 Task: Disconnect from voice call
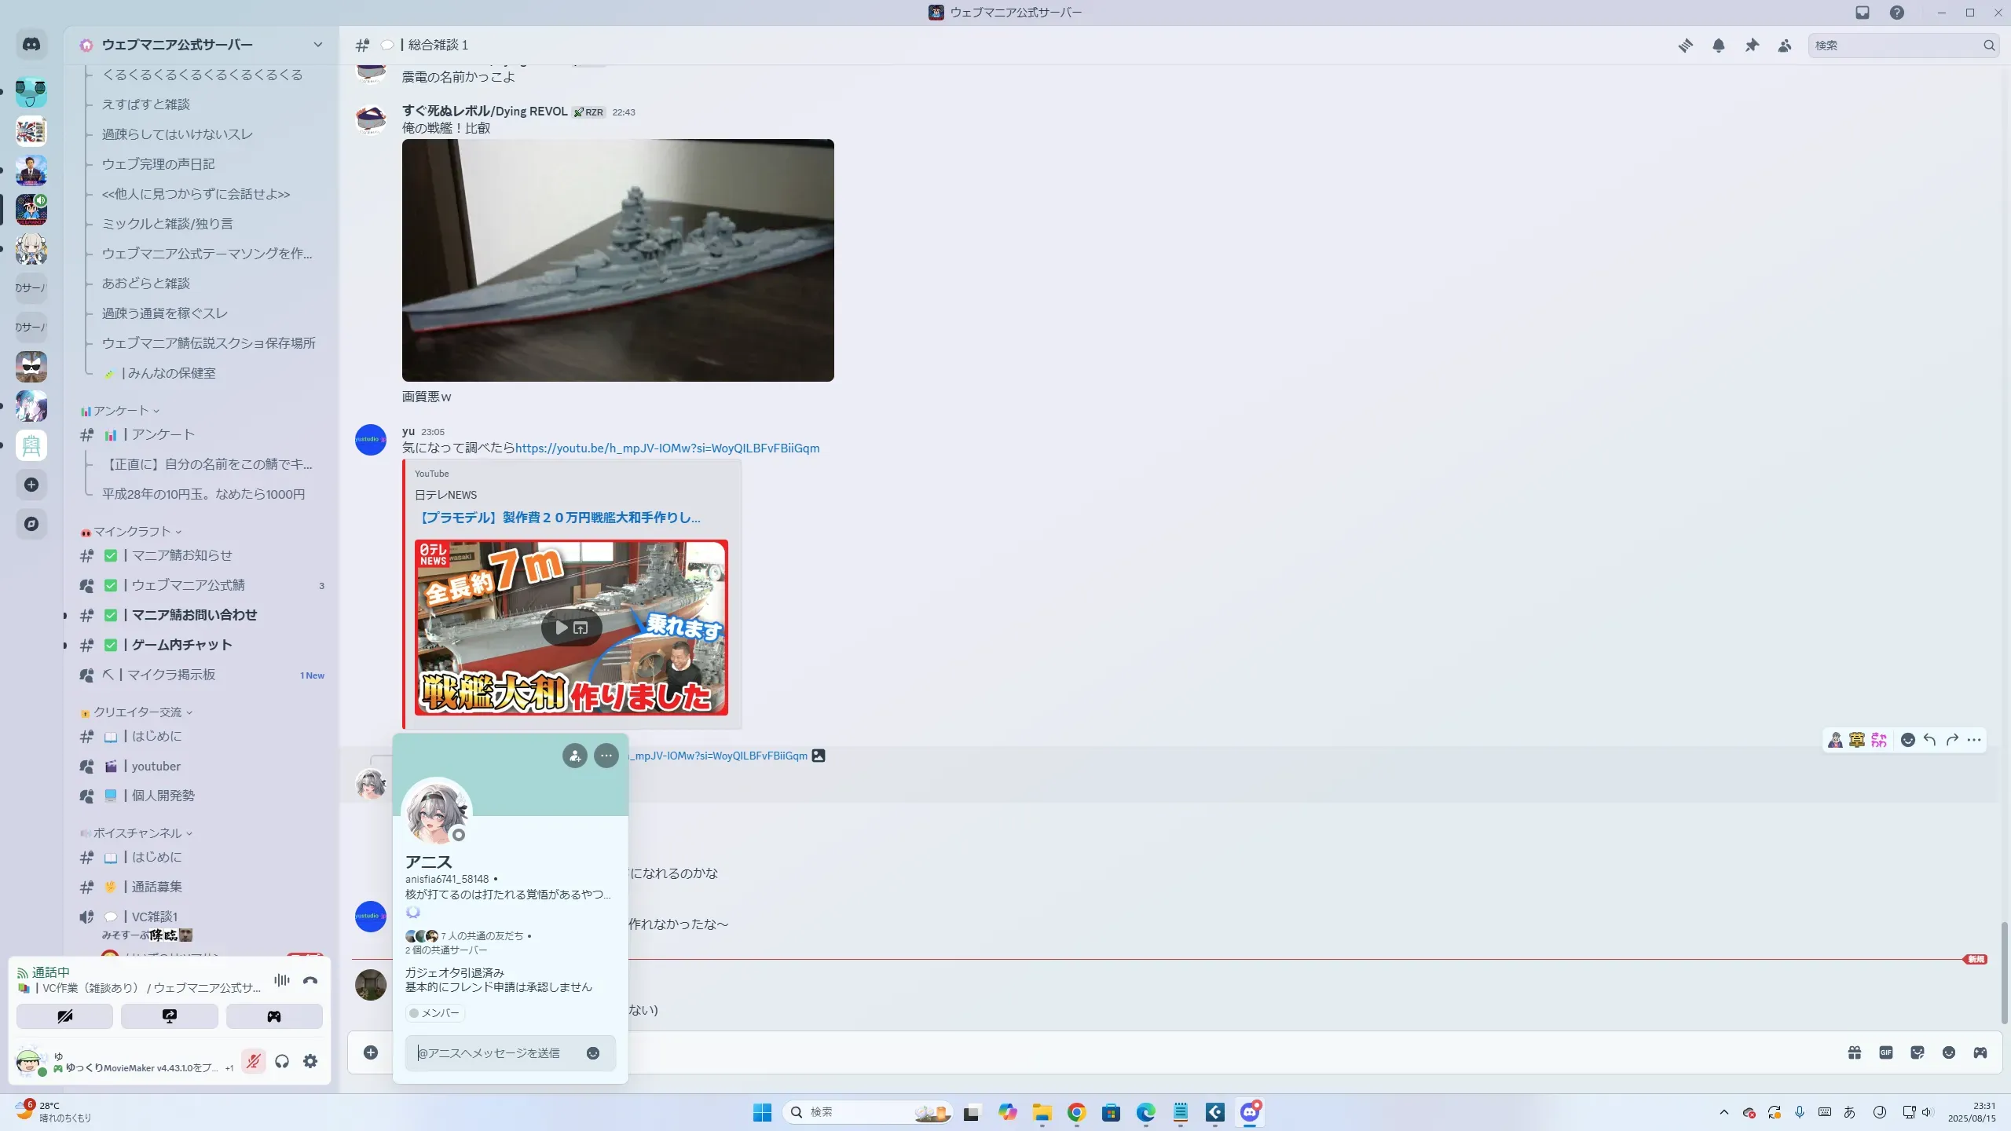coord(310,980)
